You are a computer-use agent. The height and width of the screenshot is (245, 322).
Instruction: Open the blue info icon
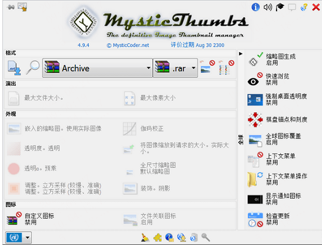(x=256, y=7)
